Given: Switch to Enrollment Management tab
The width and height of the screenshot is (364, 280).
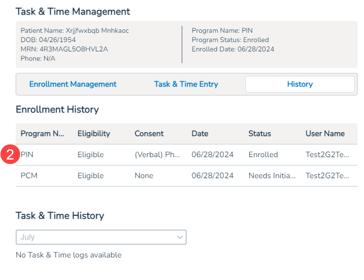Looking at the screenshot, I should pyautogui.click(x=73, y=84).
